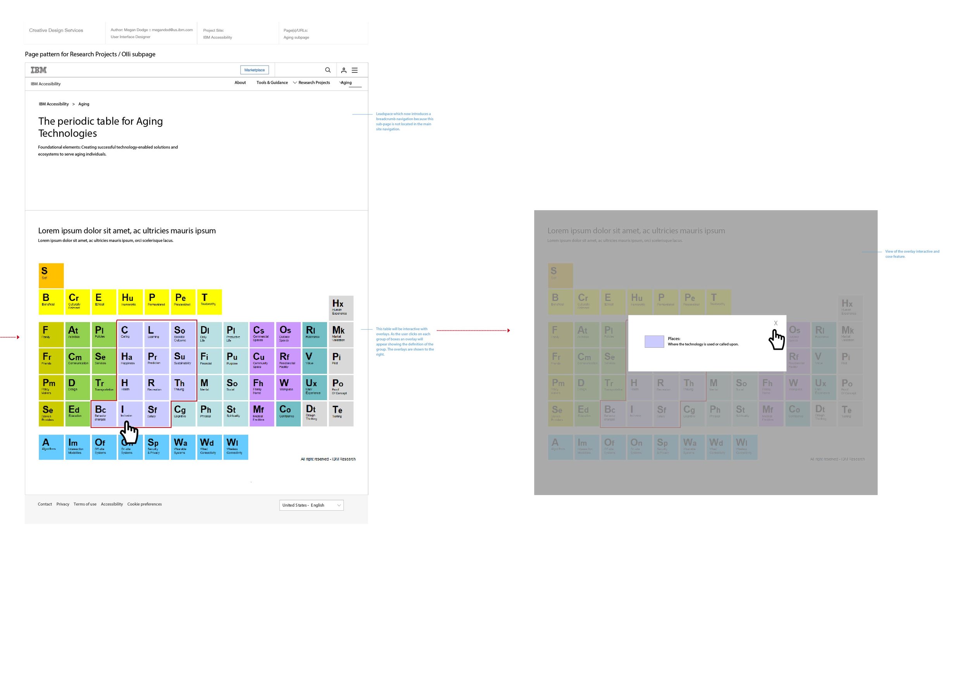This screenshot has width=969, height=682.
Task: Click the lavender Places swatch in the overlay
Action: 654,342
